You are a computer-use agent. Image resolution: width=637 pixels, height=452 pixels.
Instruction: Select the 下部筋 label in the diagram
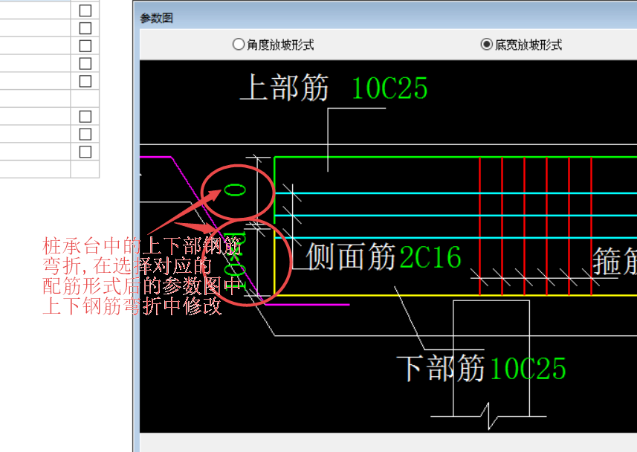click(443, 365)
